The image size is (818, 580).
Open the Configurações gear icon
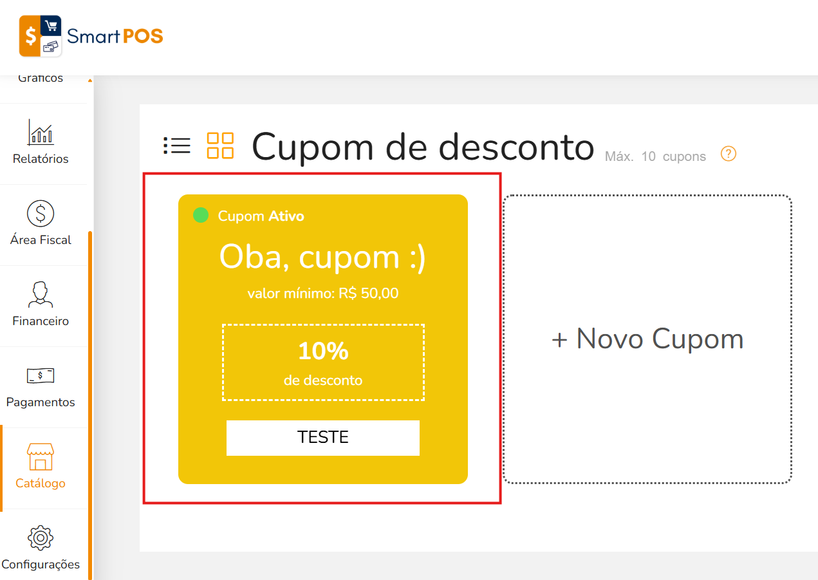[x=41, y=538]
